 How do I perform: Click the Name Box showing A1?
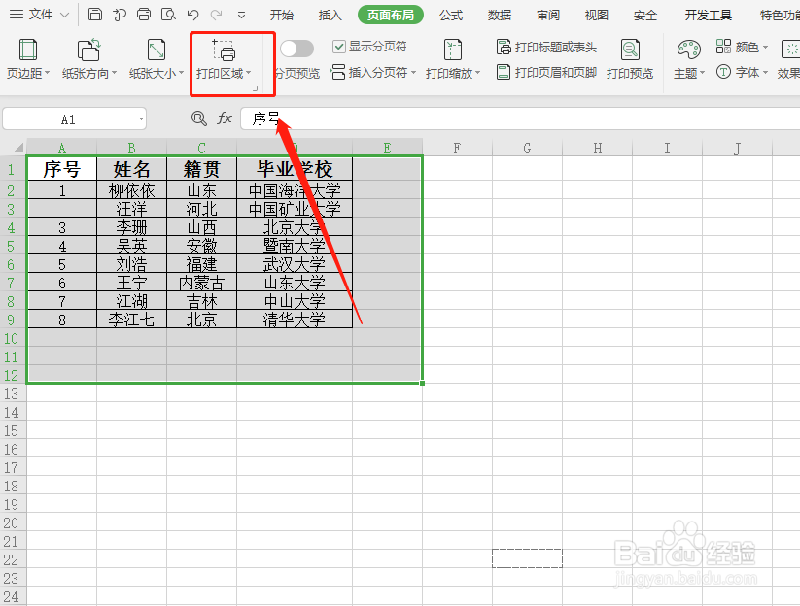pos(75,119)
